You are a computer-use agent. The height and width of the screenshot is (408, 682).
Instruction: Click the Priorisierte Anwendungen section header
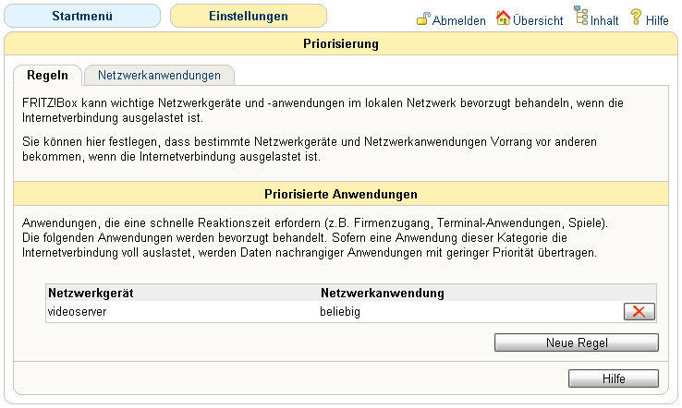click(341, 195)
